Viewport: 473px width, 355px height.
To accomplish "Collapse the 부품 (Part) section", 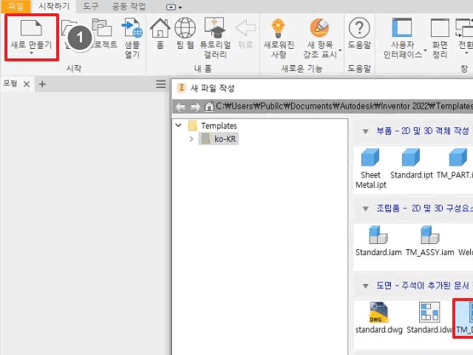I will (366, 132).
